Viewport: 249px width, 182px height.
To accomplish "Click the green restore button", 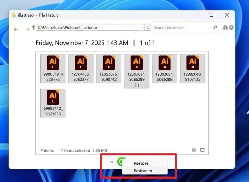I will (120, 162).
